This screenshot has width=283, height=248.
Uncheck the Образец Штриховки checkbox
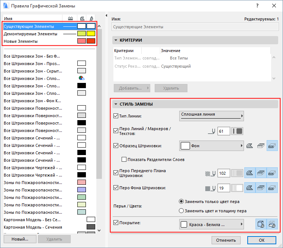116,145
